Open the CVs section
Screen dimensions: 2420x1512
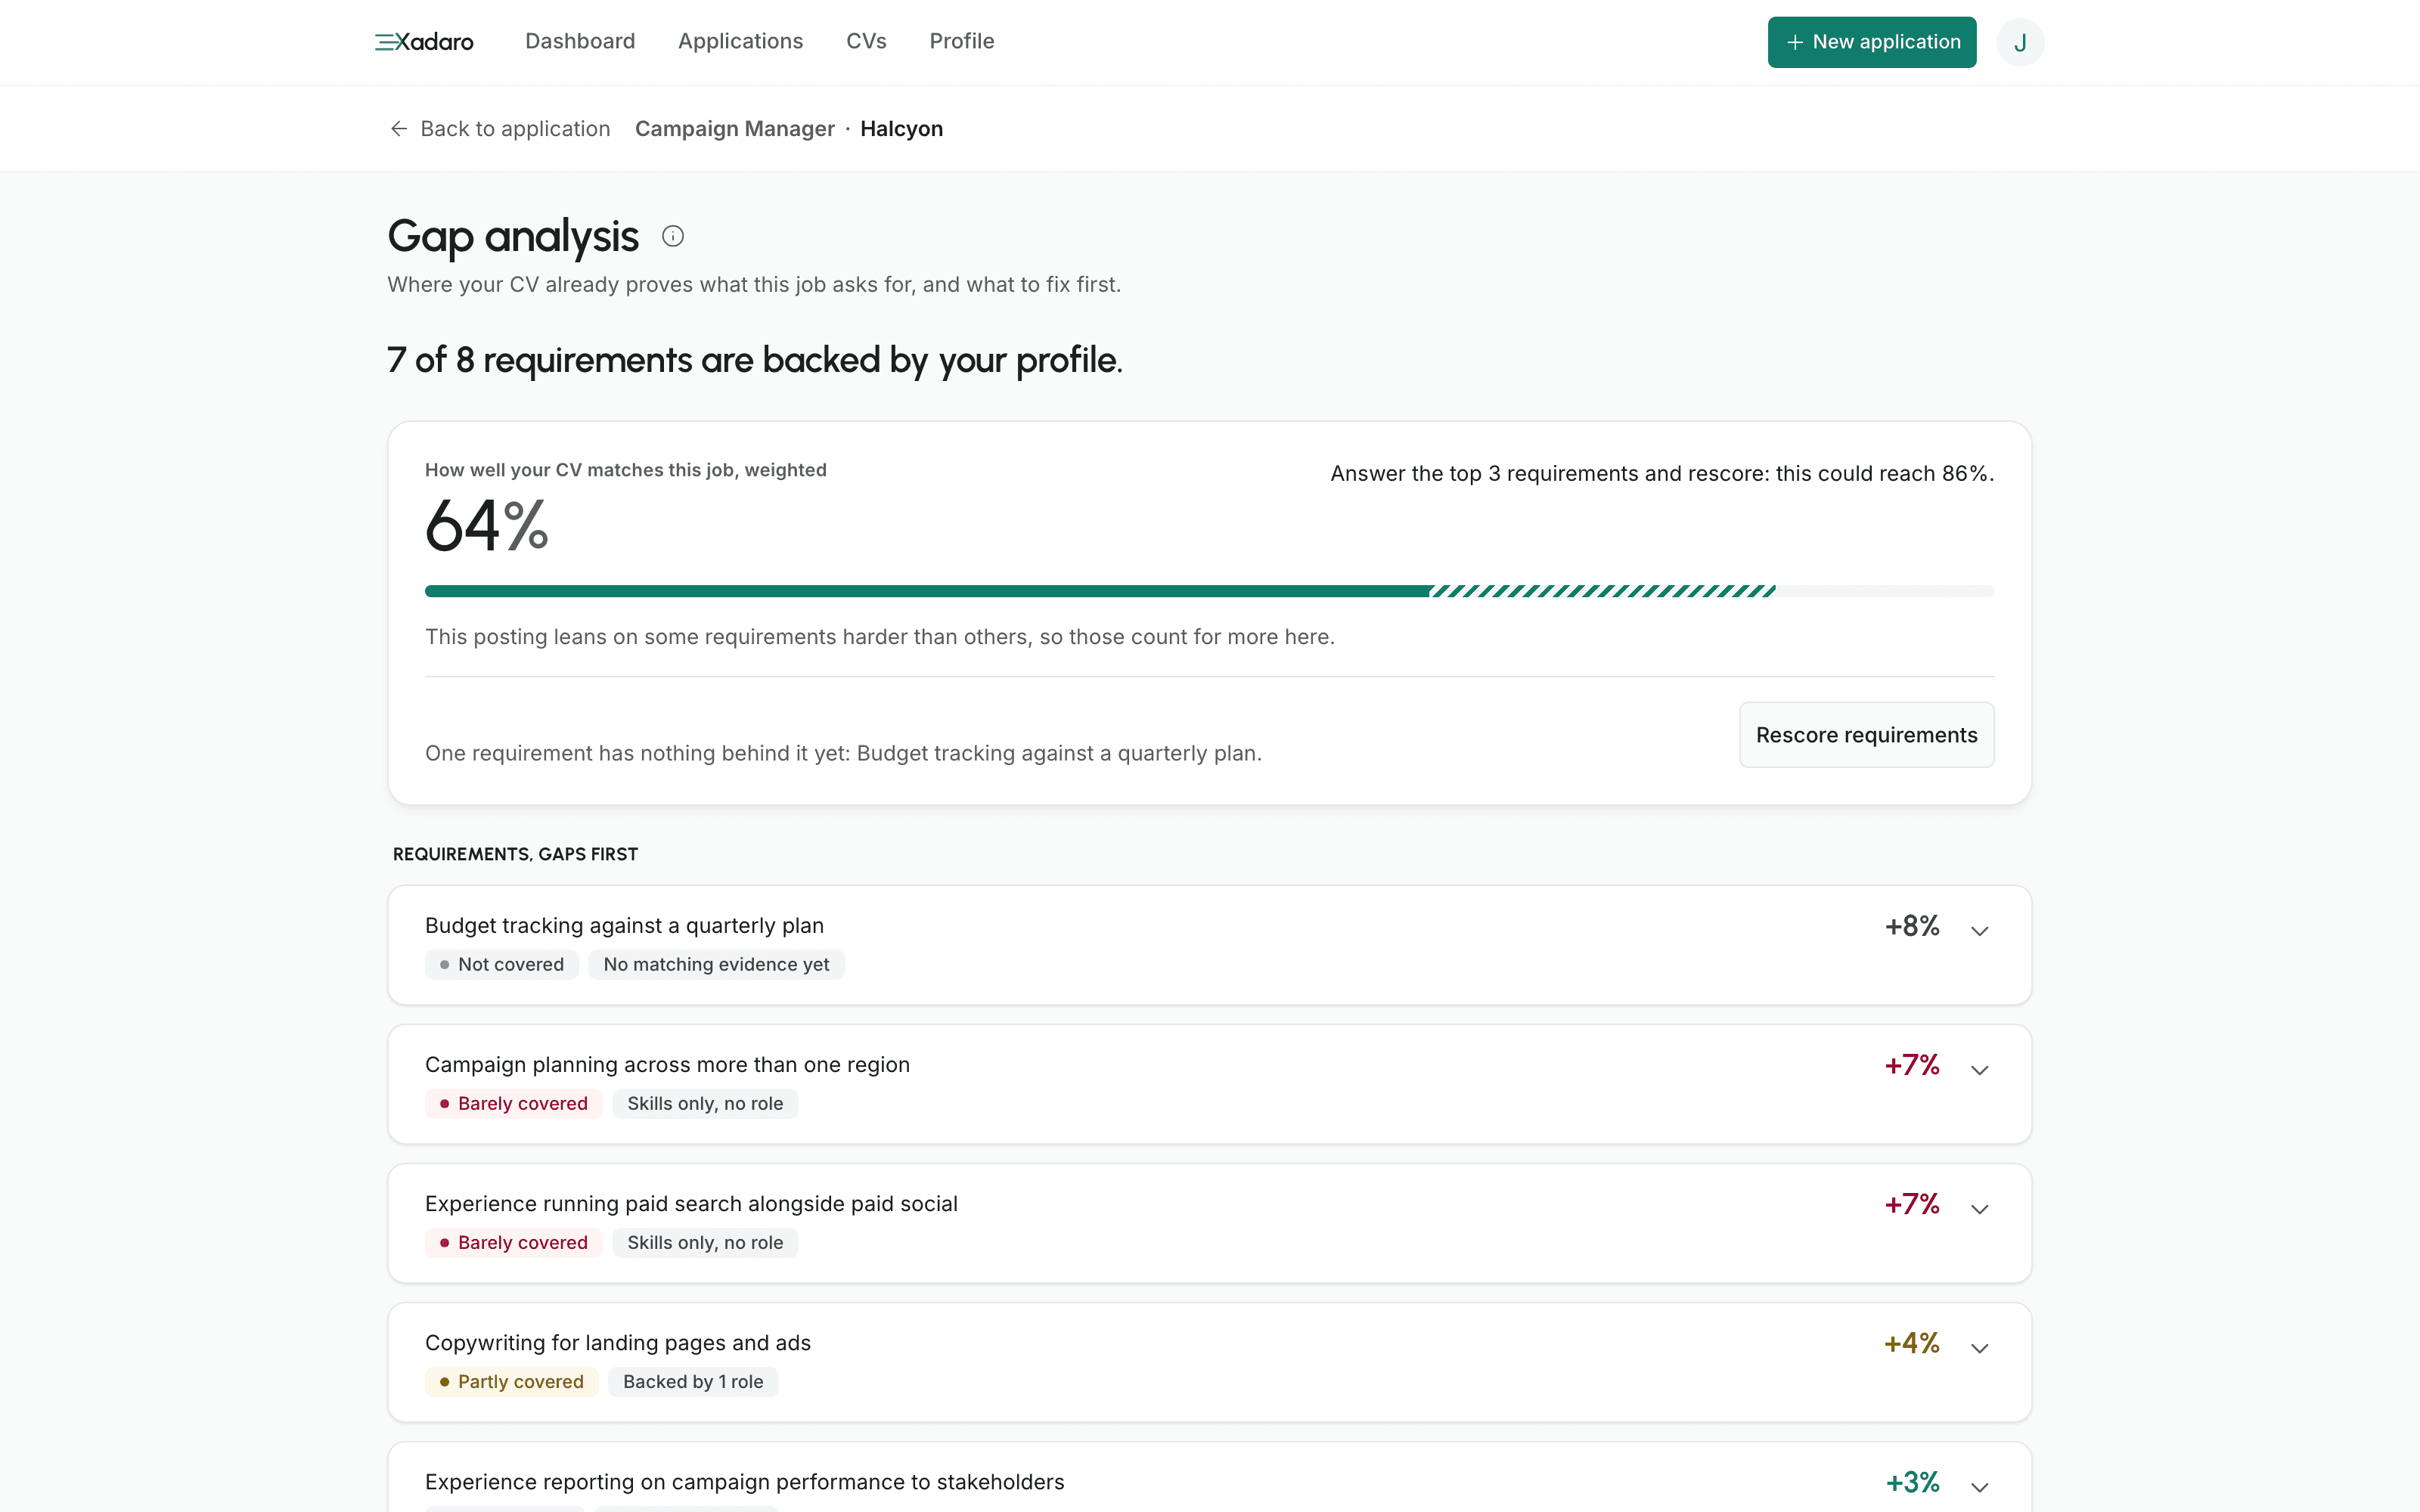tap(866, 41)
